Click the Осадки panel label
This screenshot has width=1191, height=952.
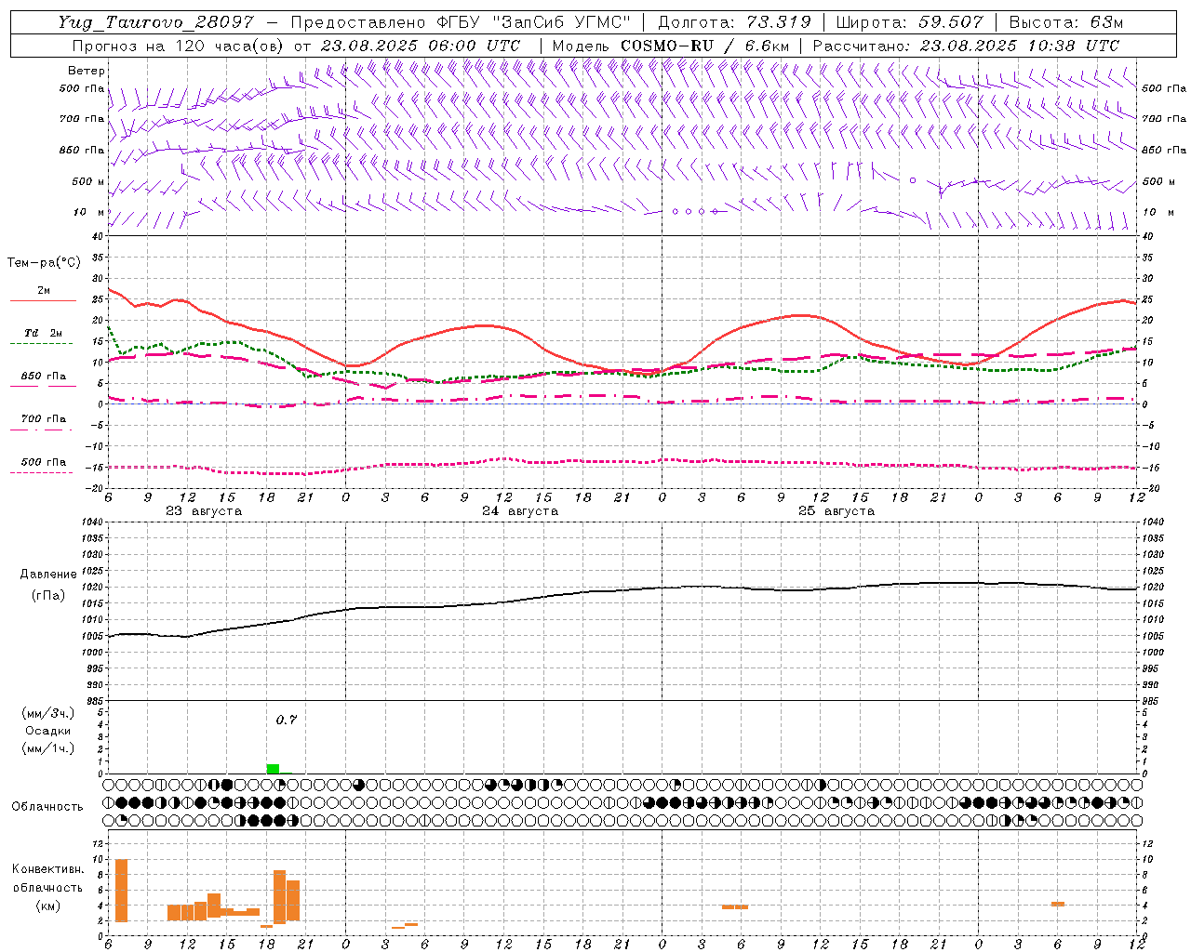pos(47,731)
